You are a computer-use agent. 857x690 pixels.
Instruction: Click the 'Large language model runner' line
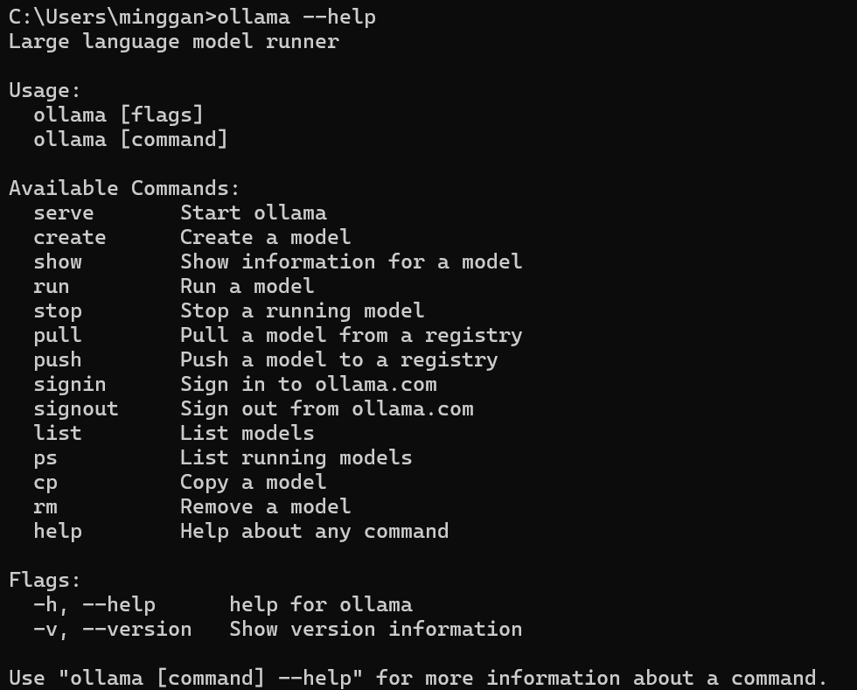pos(173,42)
